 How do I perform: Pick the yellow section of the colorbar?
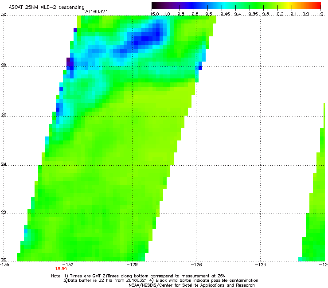[x=288, y=6]
